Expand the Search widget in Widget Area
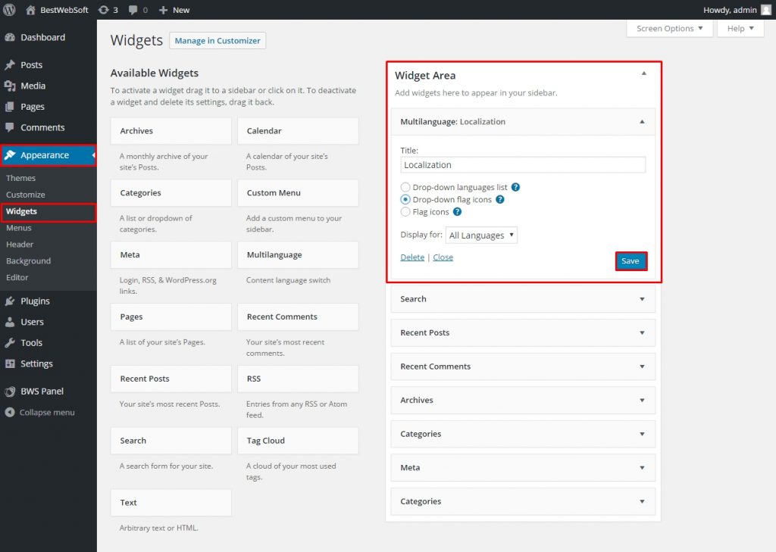The width and height of the screenshot is (776, 552). pos(641,299)
